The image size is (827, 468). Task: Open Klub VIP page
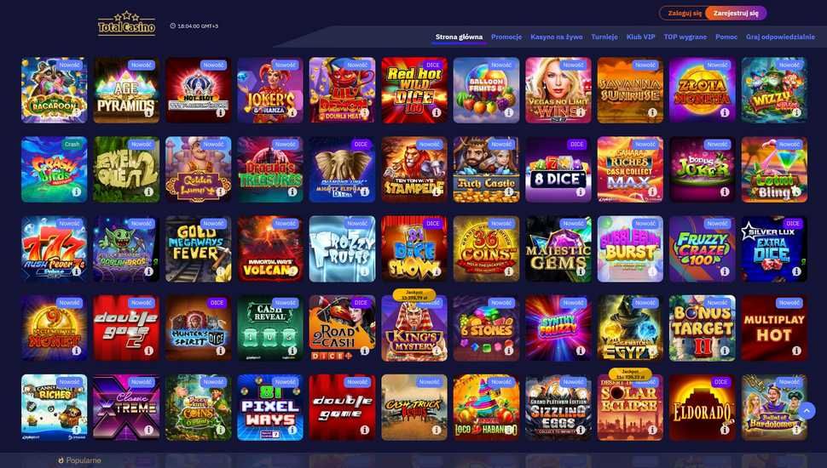[x=641, y=37]
